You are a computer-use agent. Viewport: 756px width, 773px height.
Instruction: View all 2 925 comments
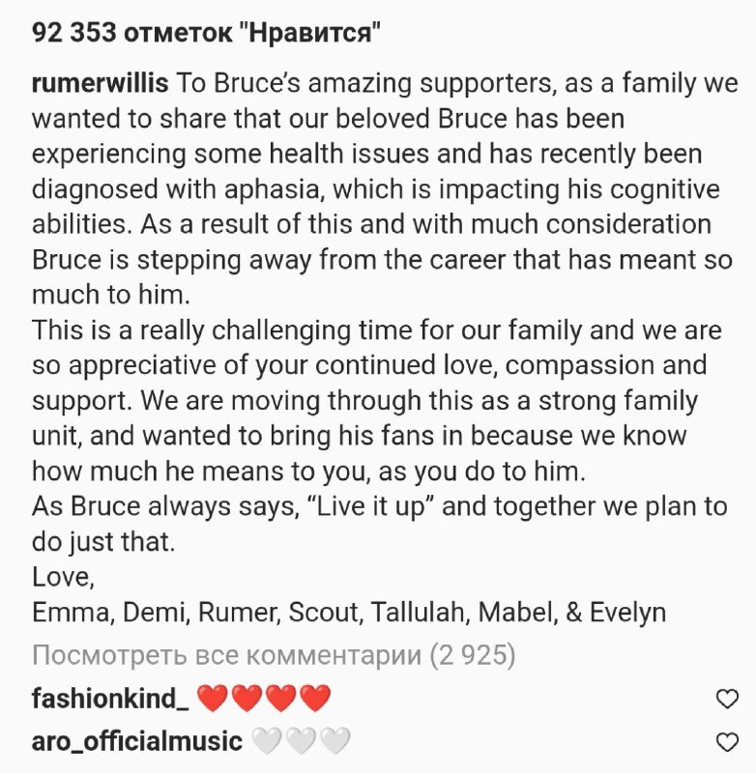pyautogui.click(x=274, y=656)
